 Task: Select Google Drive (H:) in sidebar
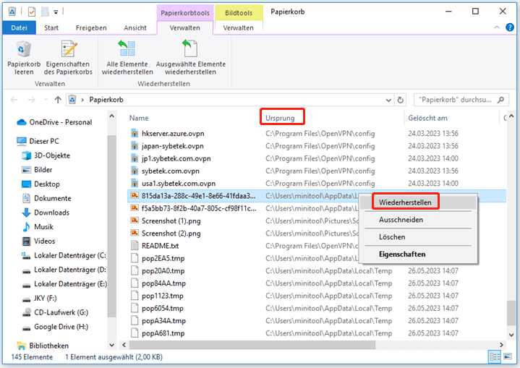tap(55, 327)
